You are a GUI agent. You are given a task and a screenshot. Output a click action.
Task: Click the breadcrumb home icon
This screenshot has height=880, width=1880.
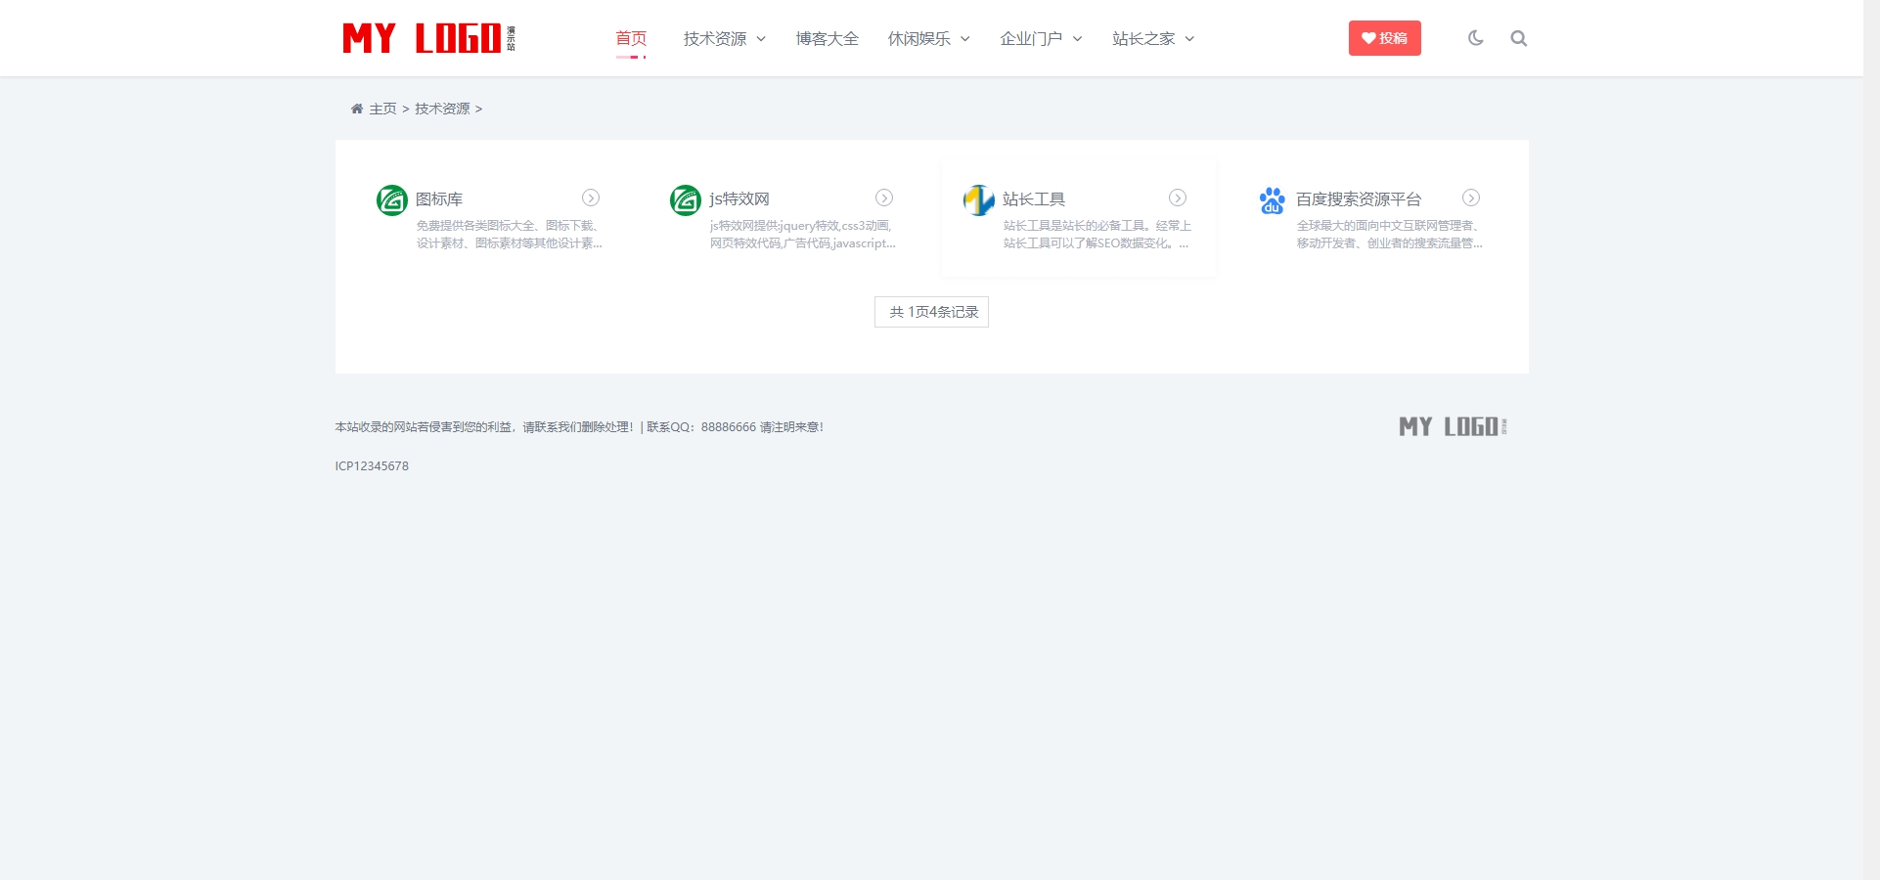[357, 109]
